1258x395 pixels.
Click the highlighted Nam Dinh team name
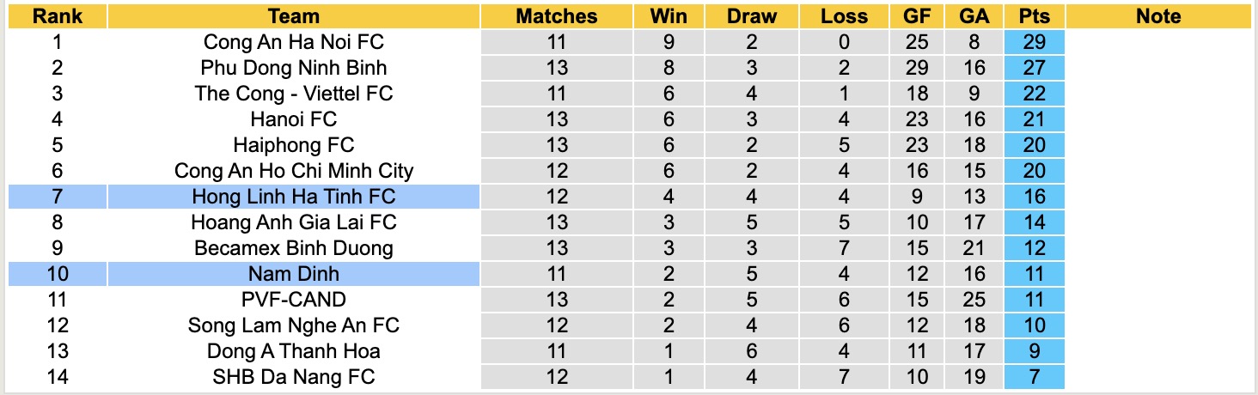coord(294,274)
